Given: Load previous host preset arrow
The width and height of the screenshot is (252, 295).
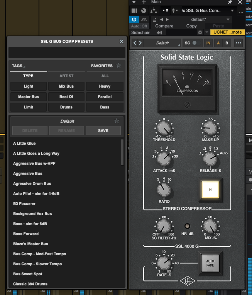Looking at the screenshot, I should 161,19.
